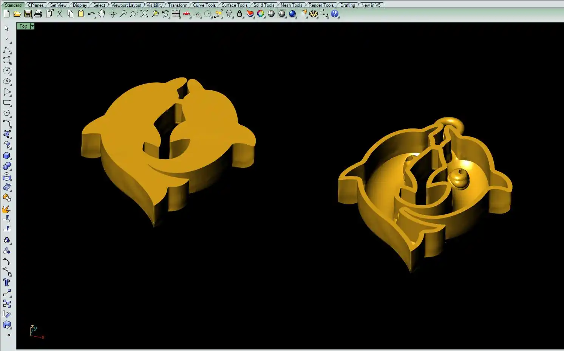The height and width of the screenshot is (351, 564).
Task: Click the Explode tool icon
Action: tap(6, 209)
